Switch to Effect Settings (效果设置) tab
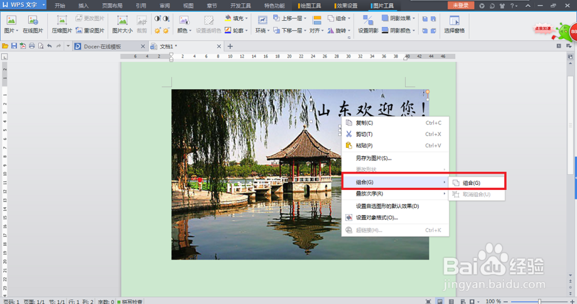 346,6
